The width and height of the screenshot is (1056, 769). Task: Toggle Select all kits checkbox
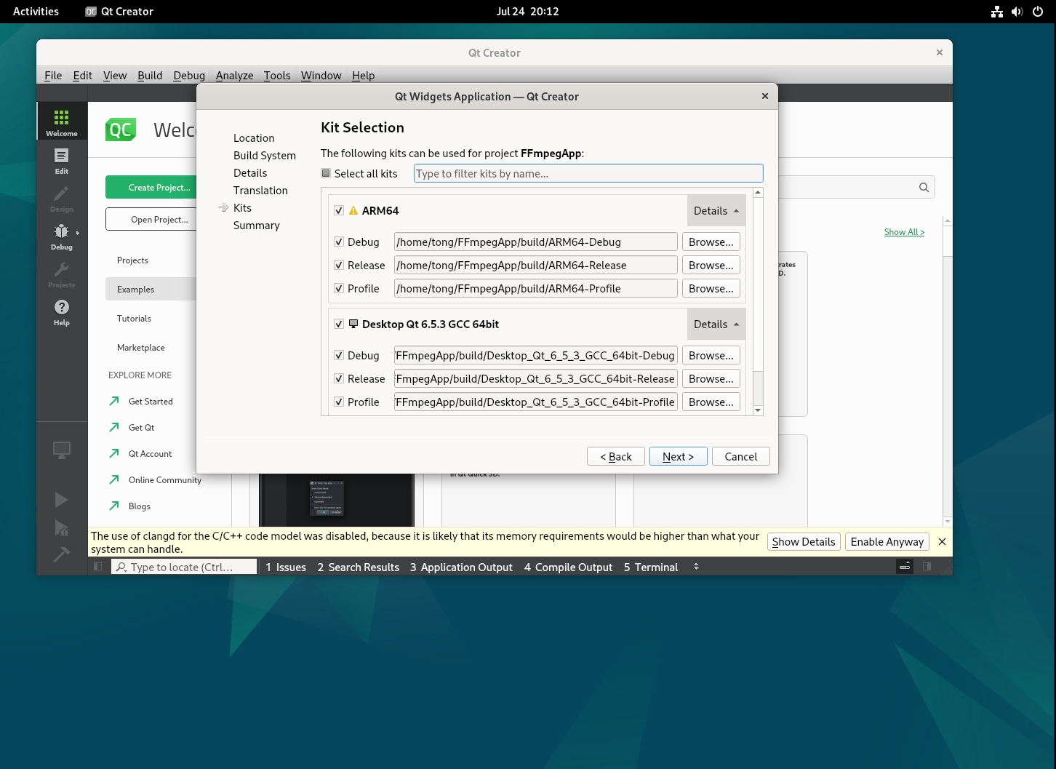(x=326, y=173)
